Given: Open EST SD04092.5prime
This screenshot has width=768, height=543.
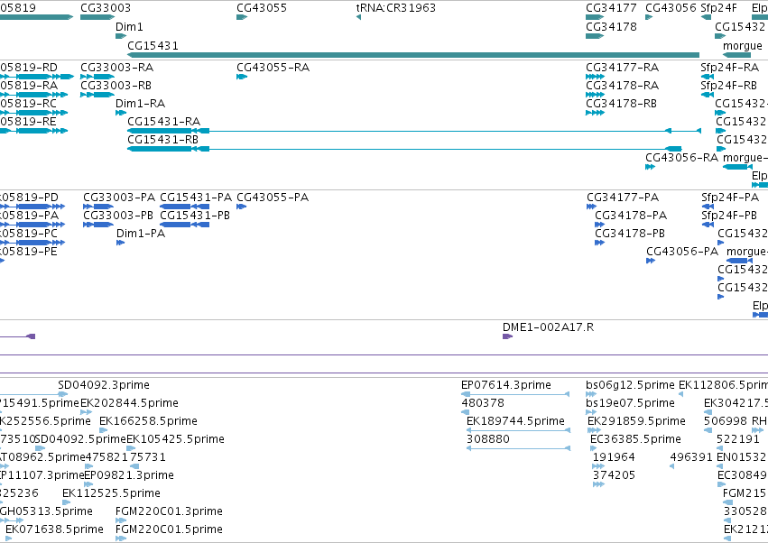Looking at the screenshot, I should (x=81, y=439).
